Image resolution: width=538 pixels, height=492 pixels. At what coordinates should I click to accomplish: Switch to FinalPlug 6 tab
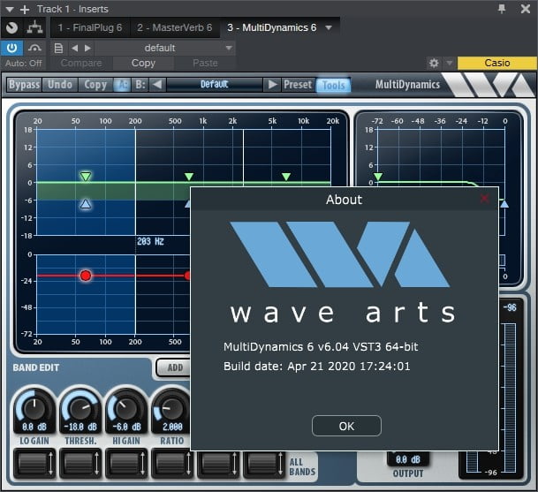pyautogui.click(x=90, y=27)
